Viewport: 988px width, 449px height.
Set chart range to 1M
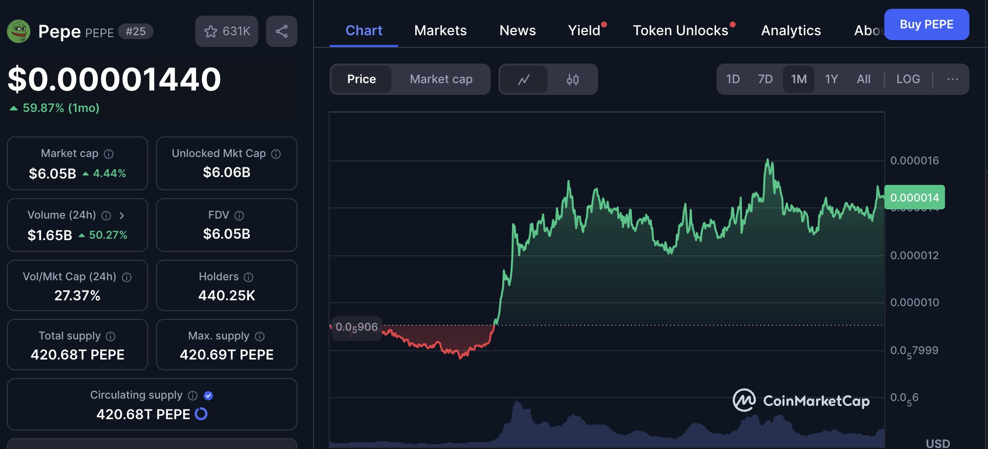coord(799,79)
